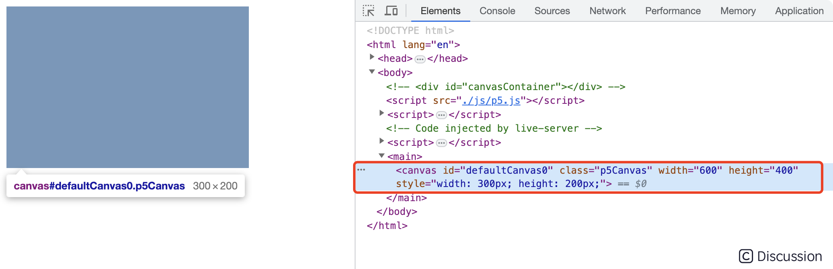Select the closing </main> tag
This screenshot has height=269, width=833.
tap(406, 198)
